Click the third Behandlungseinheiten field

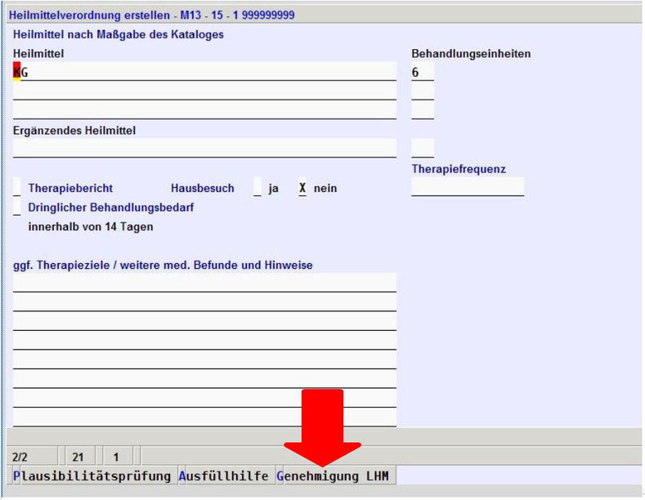tap(423, 110)
